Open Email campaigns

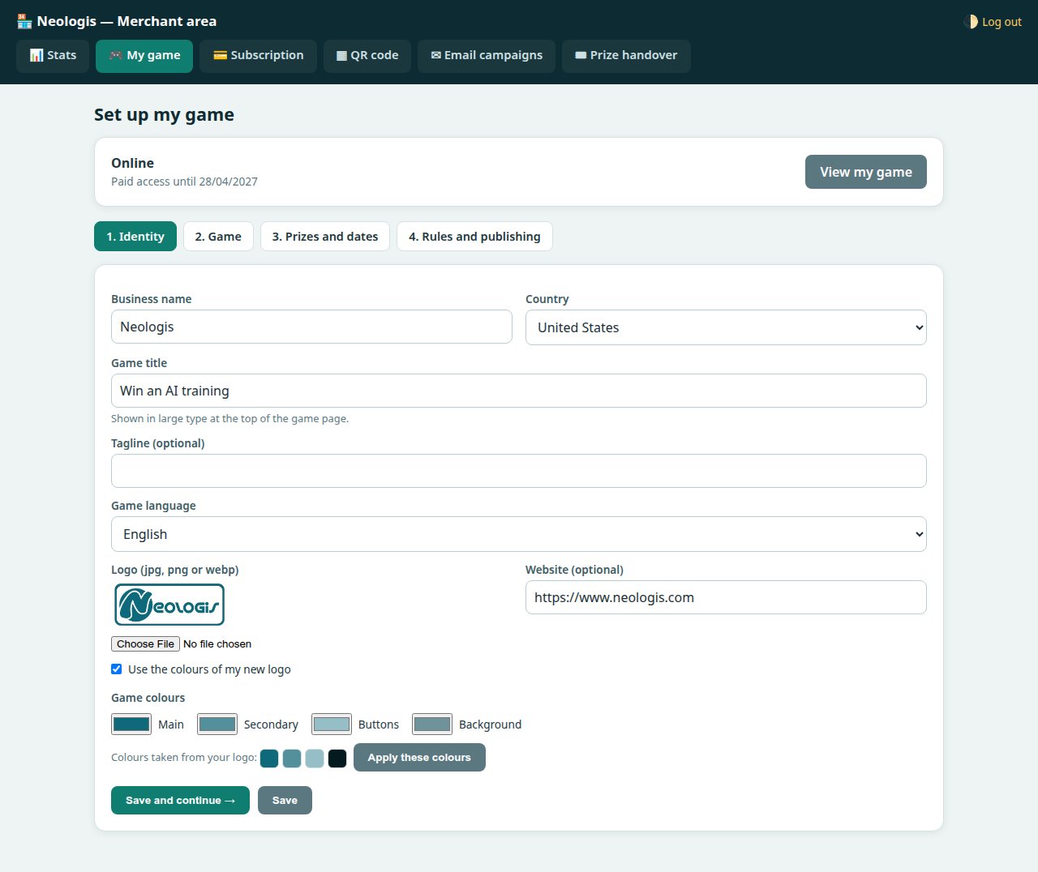[487, 56]
